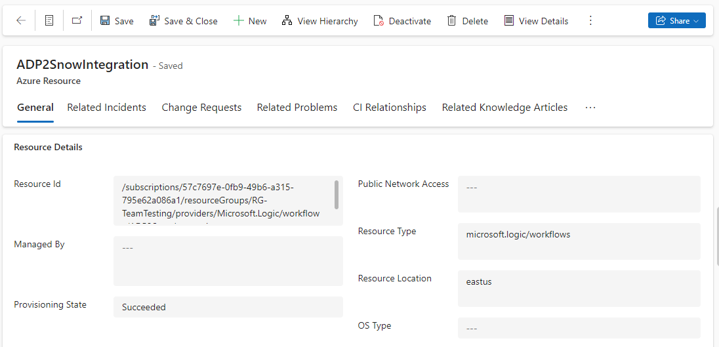
Task: Open the Change Requests tab
Action: click(202, 108)
